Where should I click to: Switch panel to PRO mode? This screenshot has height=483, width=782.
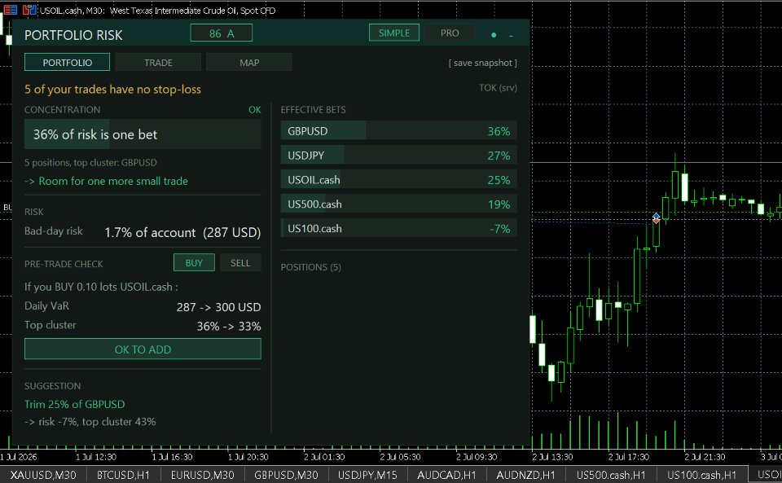(450, 33)
